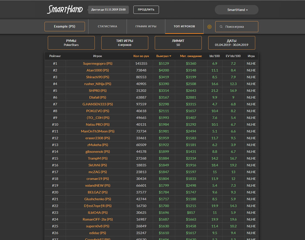Open the SmartHand account dropdown
This screenshot has height=240, width=305.
(237, 10)
